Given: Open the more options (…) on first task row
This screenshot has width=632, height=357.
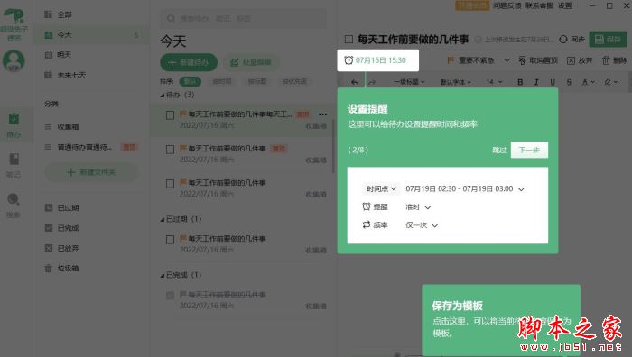Looking at the screenshot, I should coord(322,114).
